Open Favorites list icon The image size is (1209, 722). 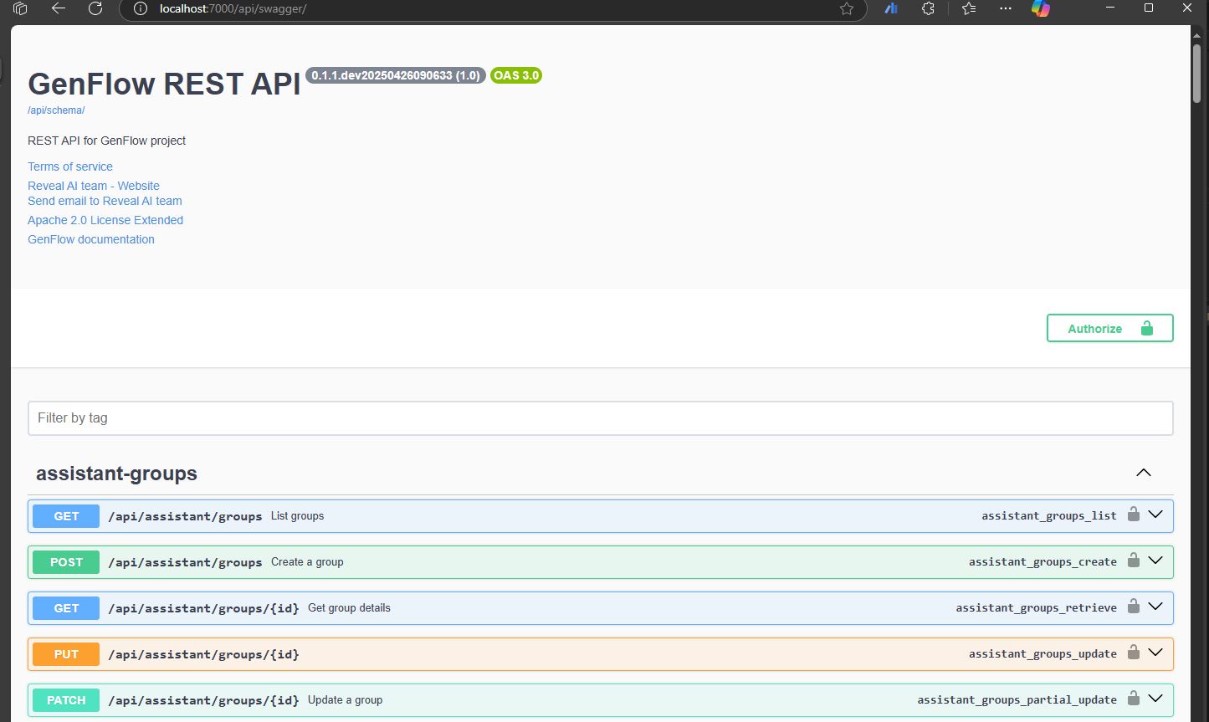click(969, 8)
